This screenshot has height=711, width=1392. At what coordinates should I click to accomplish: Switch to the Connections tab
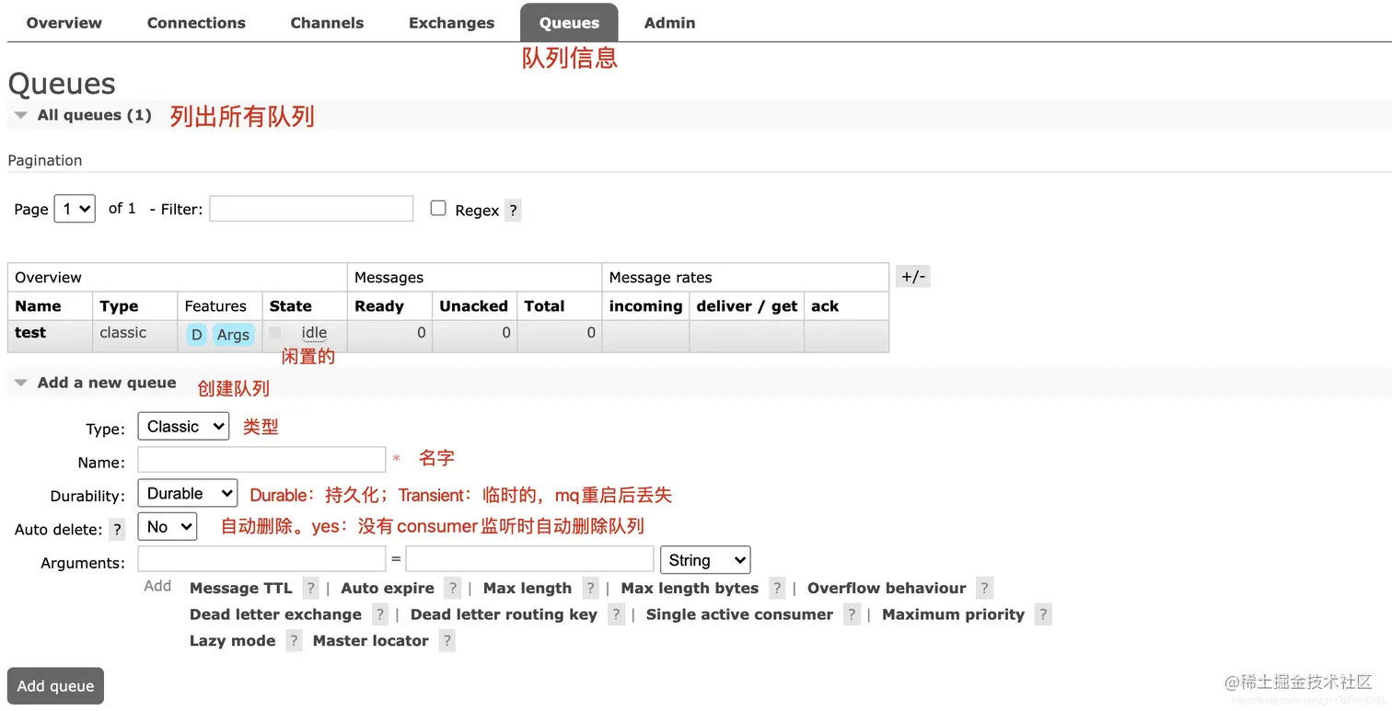point(196,23)
